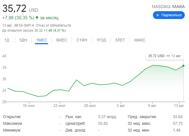
Task: Click the Пред. закрытие value 33,84
Action: point(176,117)
